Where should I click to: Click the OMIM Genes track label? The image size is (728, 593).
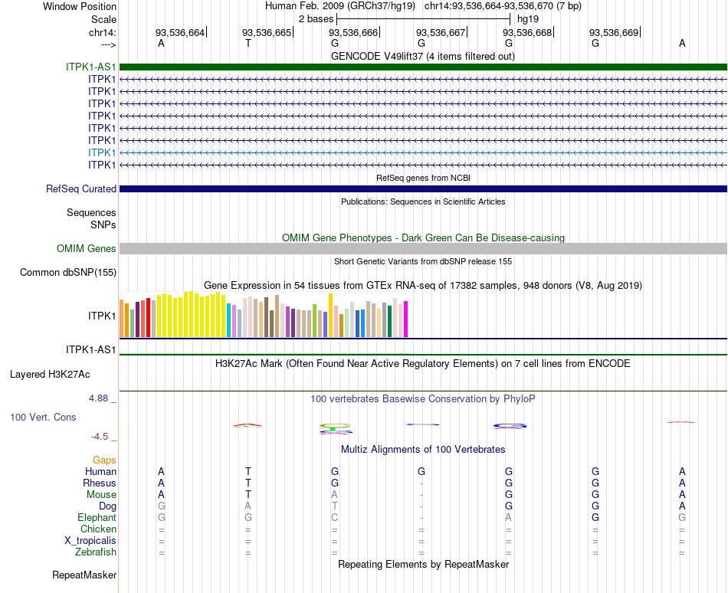click(86, 249)
